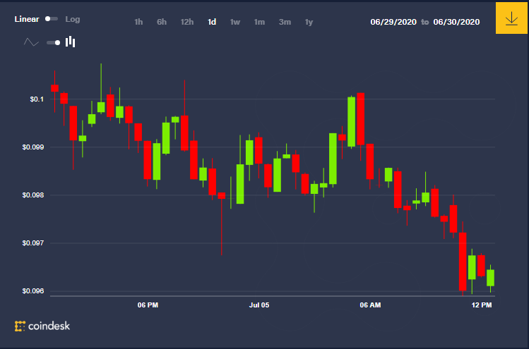
Task: Click the 12 PM time label
Action: 482,305
